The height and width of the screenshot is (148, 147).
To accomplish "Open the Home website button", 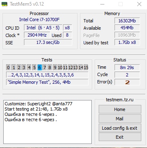I will tap(120, 109).
